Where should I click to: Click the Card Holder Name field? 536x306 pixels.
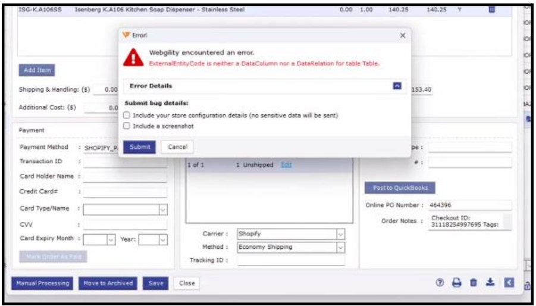click(x=125, y=177)
